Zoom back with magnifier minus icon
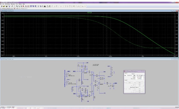This screenshot has height=109, width=179. click(21, 6)
